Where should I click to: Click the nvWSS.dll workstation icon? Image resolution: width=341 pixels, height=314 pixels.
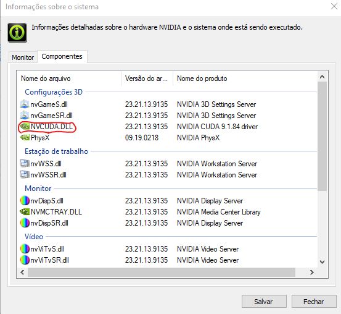25,163
